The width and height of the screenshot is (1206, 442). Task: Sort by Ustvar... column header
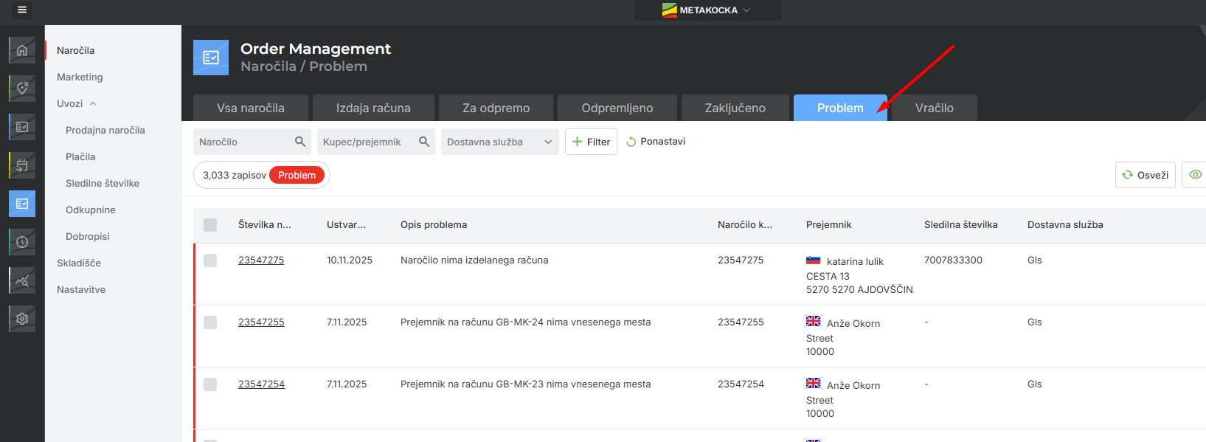point(346,225)
